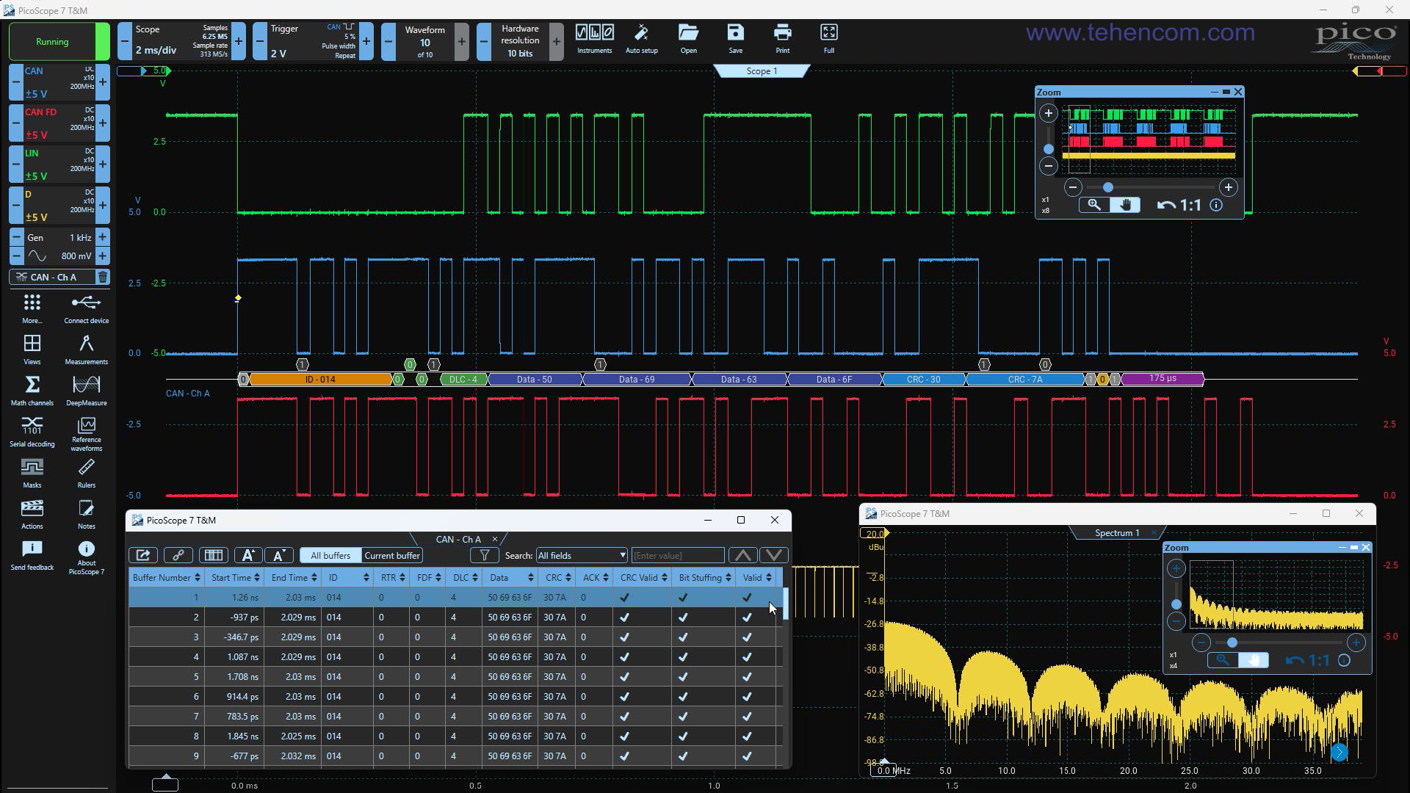The image size is (1410, 793).
Task: Select the Current buffer option
Action: [391, 555]
